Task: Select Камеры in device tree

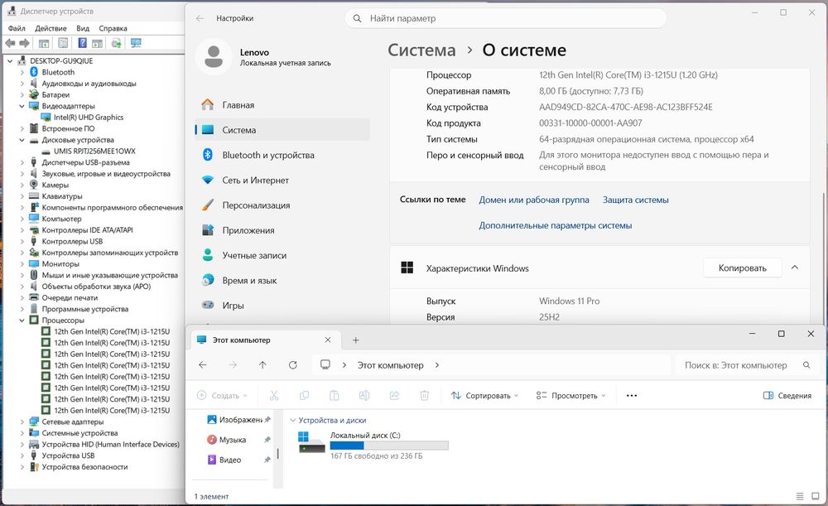Action: tap(55, 185)
